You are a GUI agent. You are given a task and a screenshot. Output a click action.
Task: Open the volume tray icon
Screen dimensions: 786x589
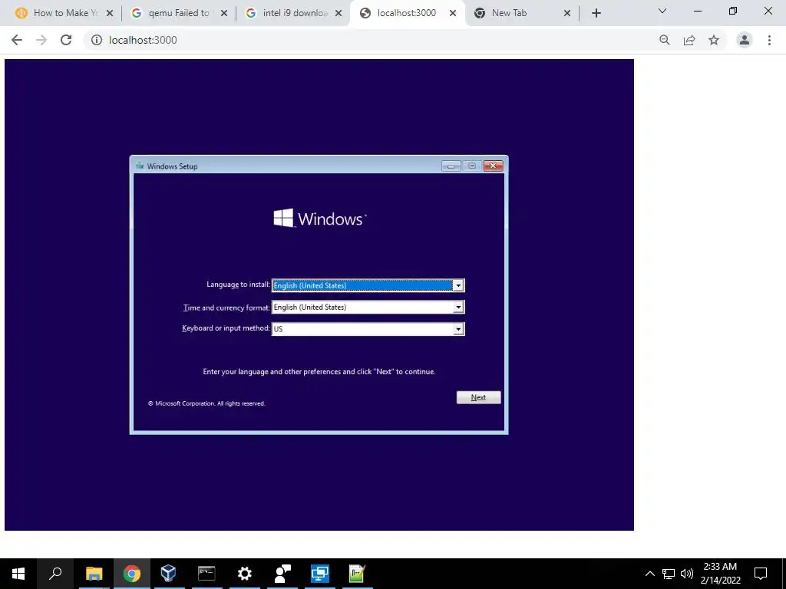point(687,574)
